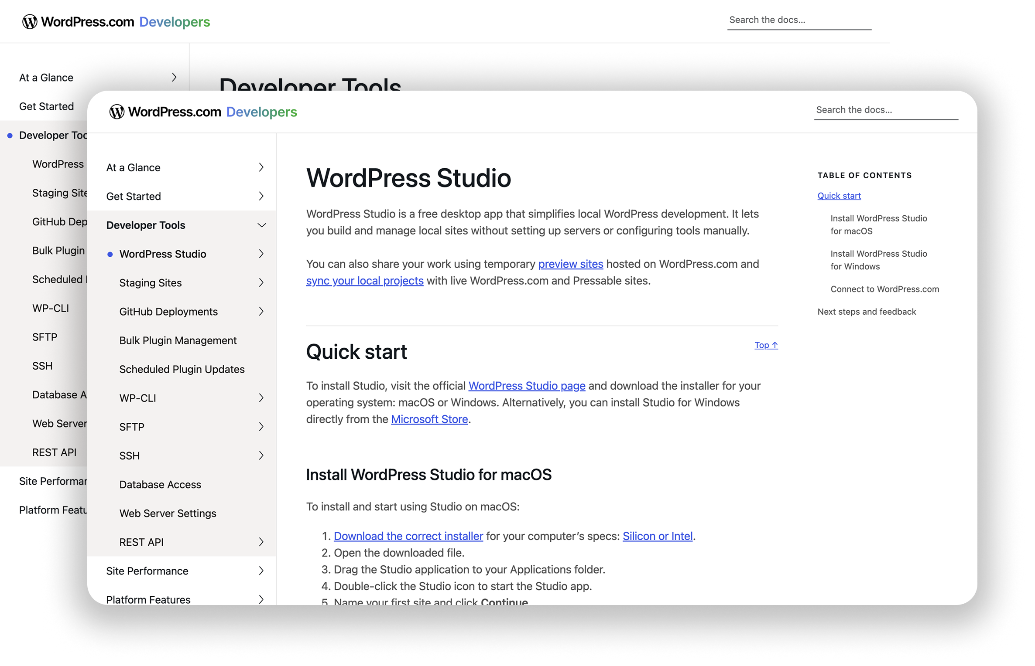Click the Quick start table of contents link
This screenshot has width=1035, height=666.
coord(839,196)
